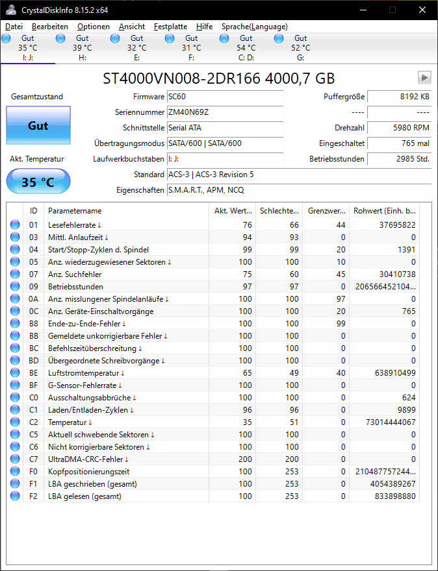Click the Firmware field SC60

click(225, 97)
